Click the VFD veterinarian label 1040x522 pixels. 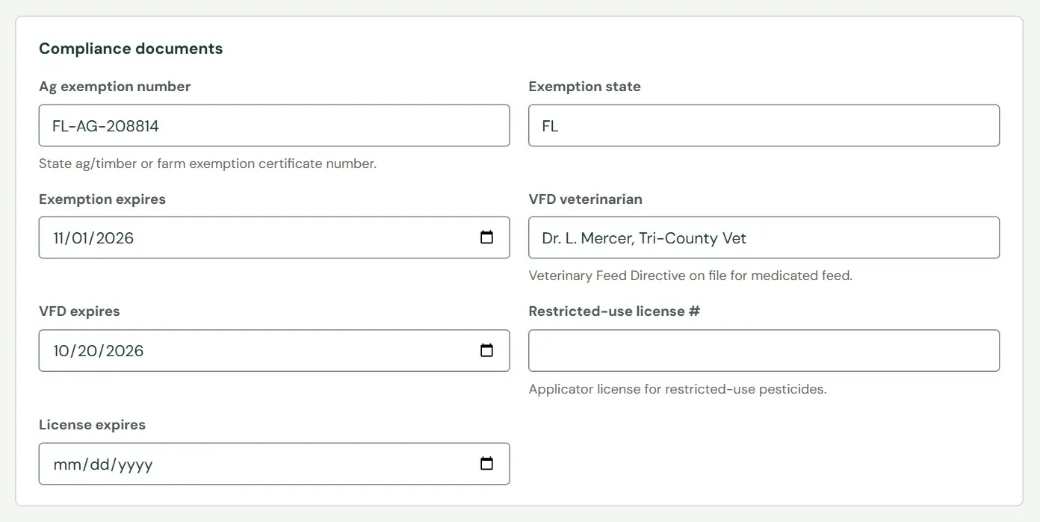coord(585,199)
